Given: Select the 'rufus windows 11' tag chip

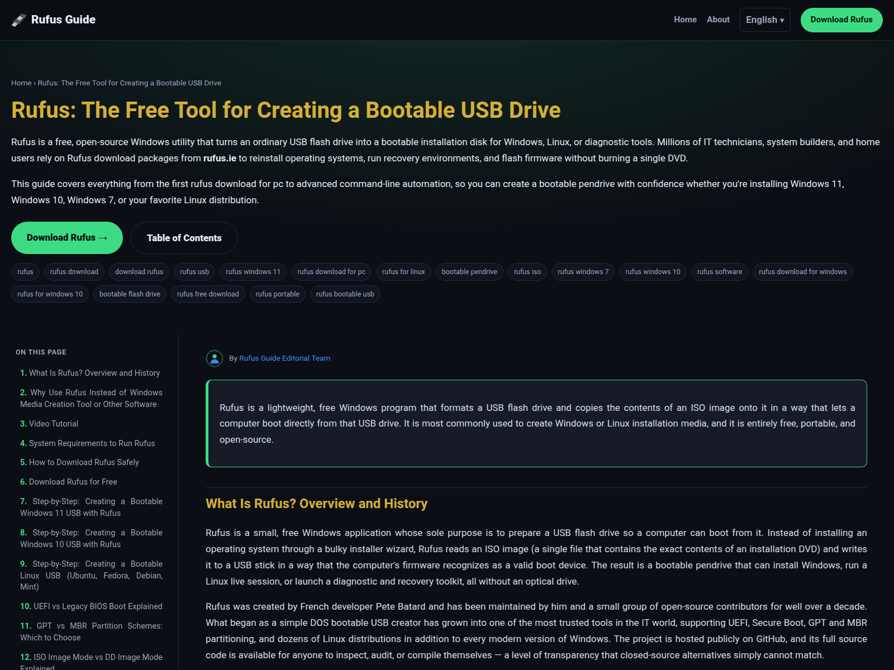Looking at the screenshot, I should [253, 272].
